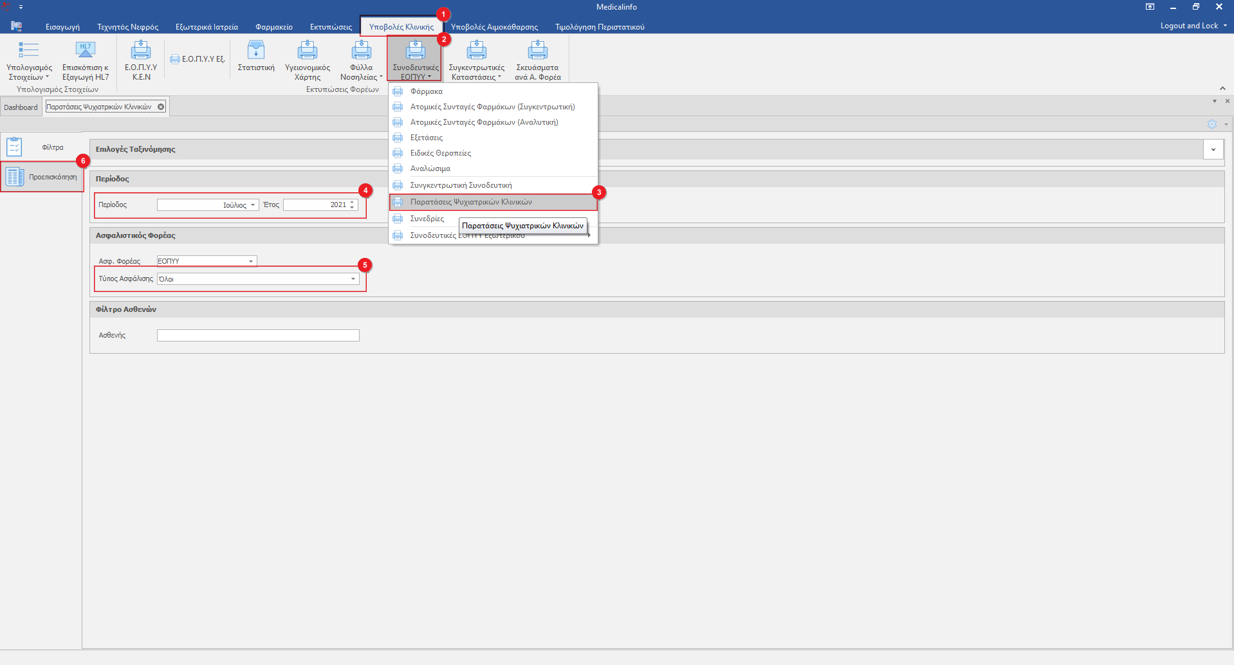
Task: Increase the Έτος year value
Action: click(x=352, y=203)
